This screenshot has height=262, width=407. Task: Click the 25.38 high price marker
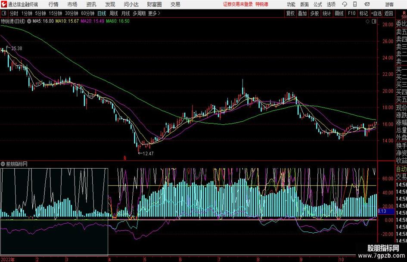(x=17, y=48)
